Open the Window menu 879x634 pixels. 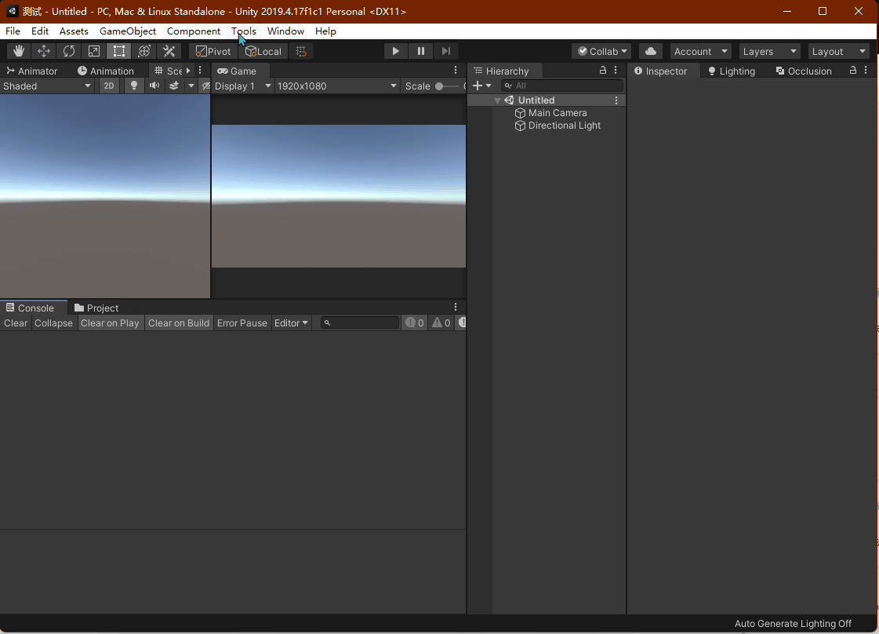pos(286,31)
